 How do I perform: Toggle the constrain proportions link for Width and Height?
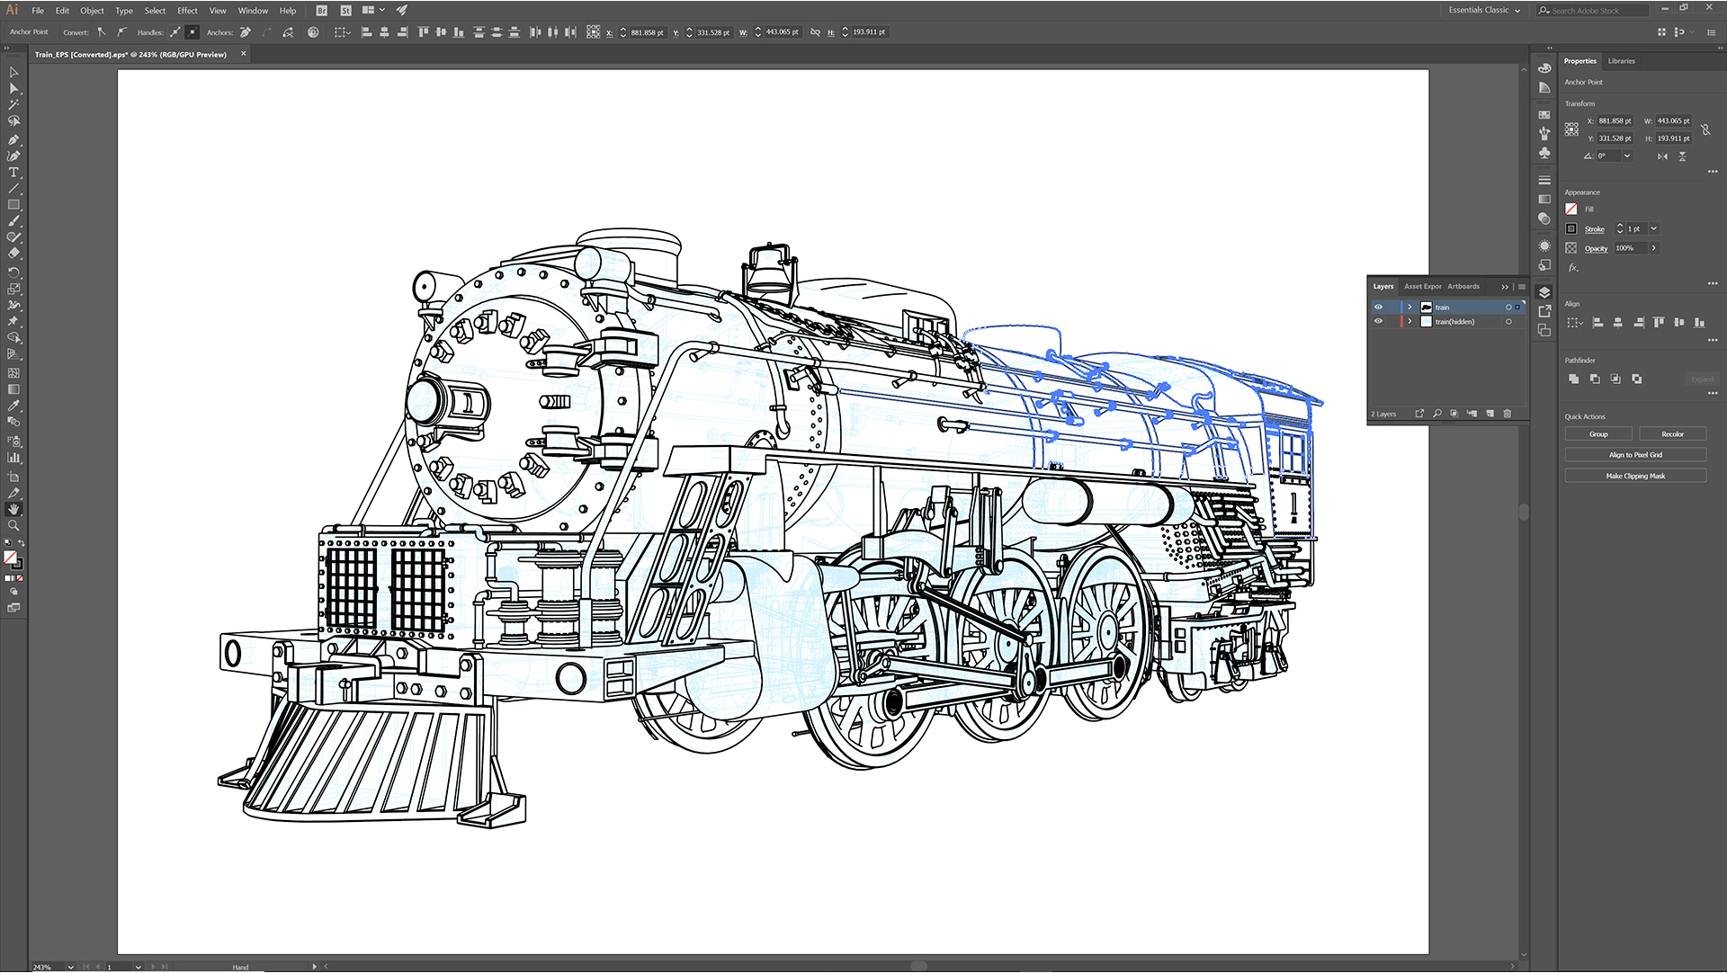point(1707,129)
